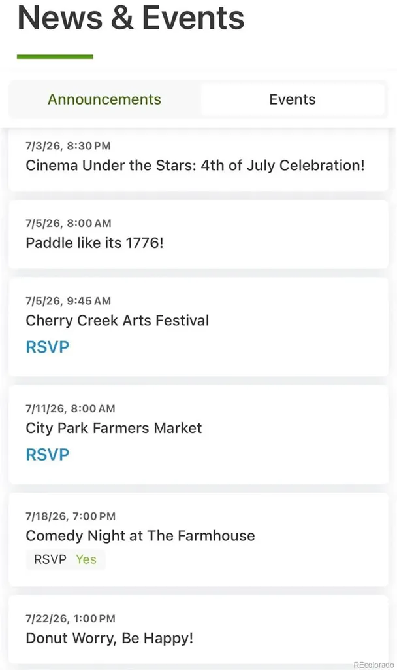Switch to the Announcements tab

(104, 99)
